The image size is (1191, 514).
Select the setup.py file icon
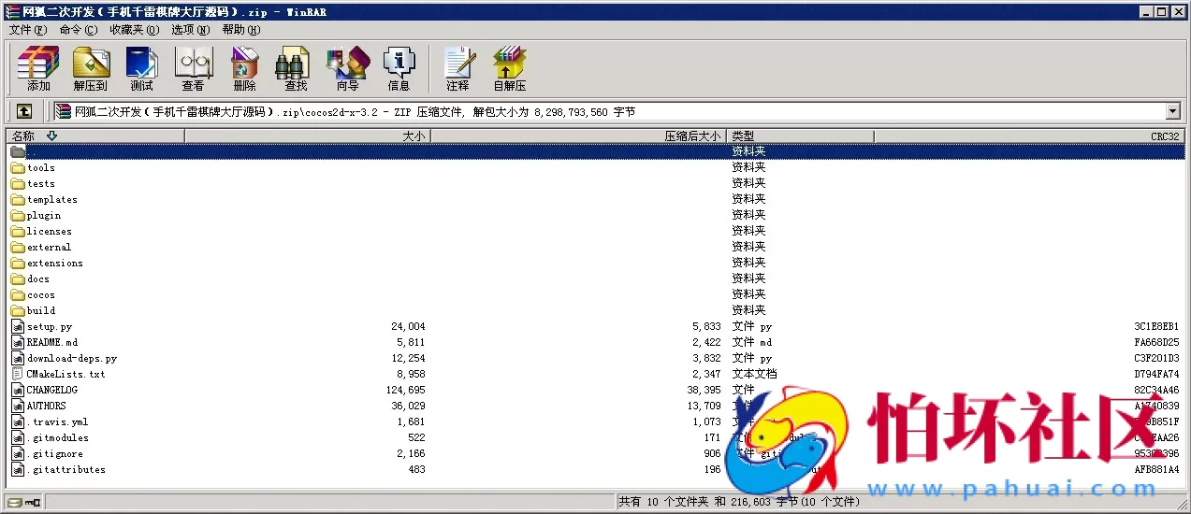coord(18,327)
